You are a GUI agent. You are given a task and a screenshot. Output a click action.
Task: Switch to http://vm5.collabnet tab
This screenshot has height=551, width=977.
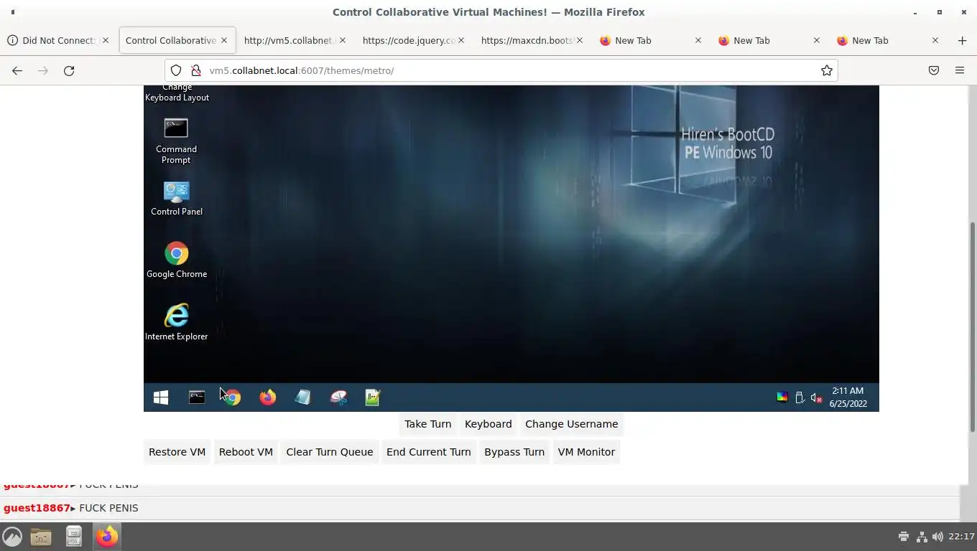(x=295, y=40)
